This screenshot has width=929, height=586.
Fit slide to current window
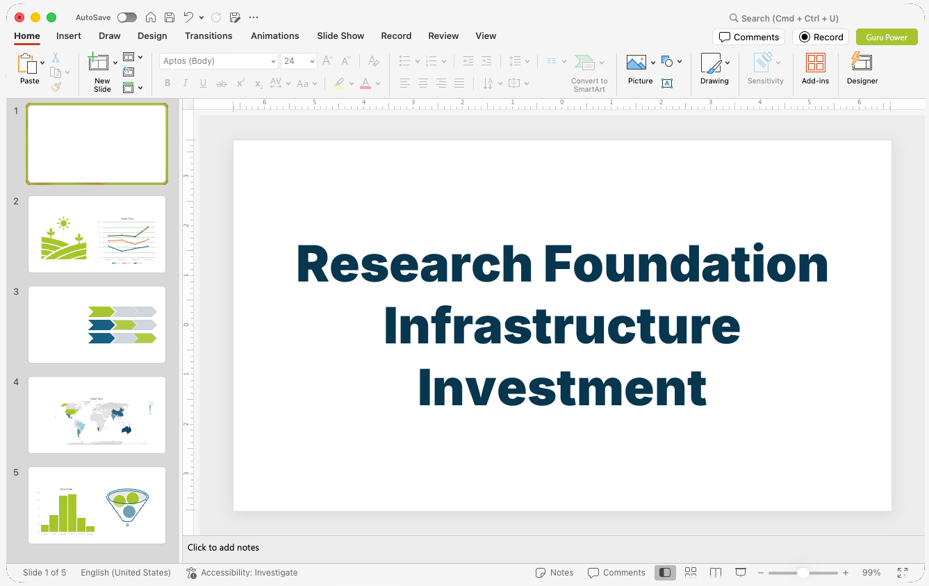point(903,573)
